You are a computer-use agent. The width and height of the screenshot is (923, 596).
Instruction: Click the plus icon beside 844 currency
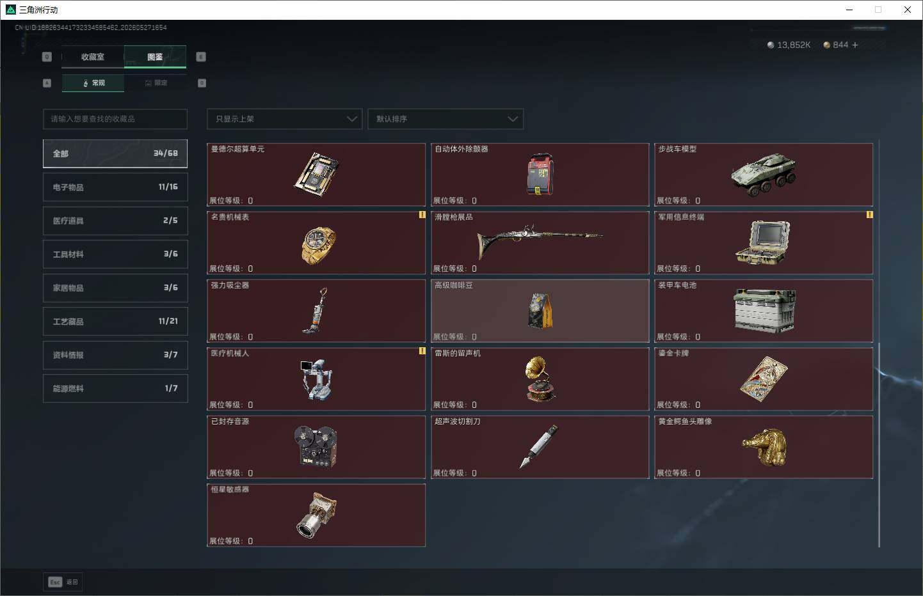855,45
